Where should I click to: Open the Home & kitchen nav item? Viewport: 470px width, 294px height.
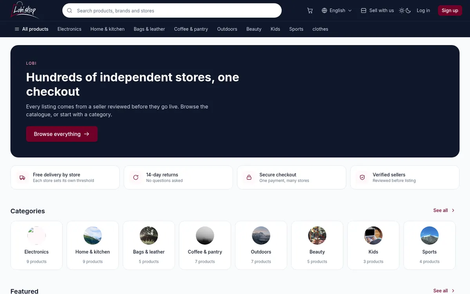coord(107,29)
